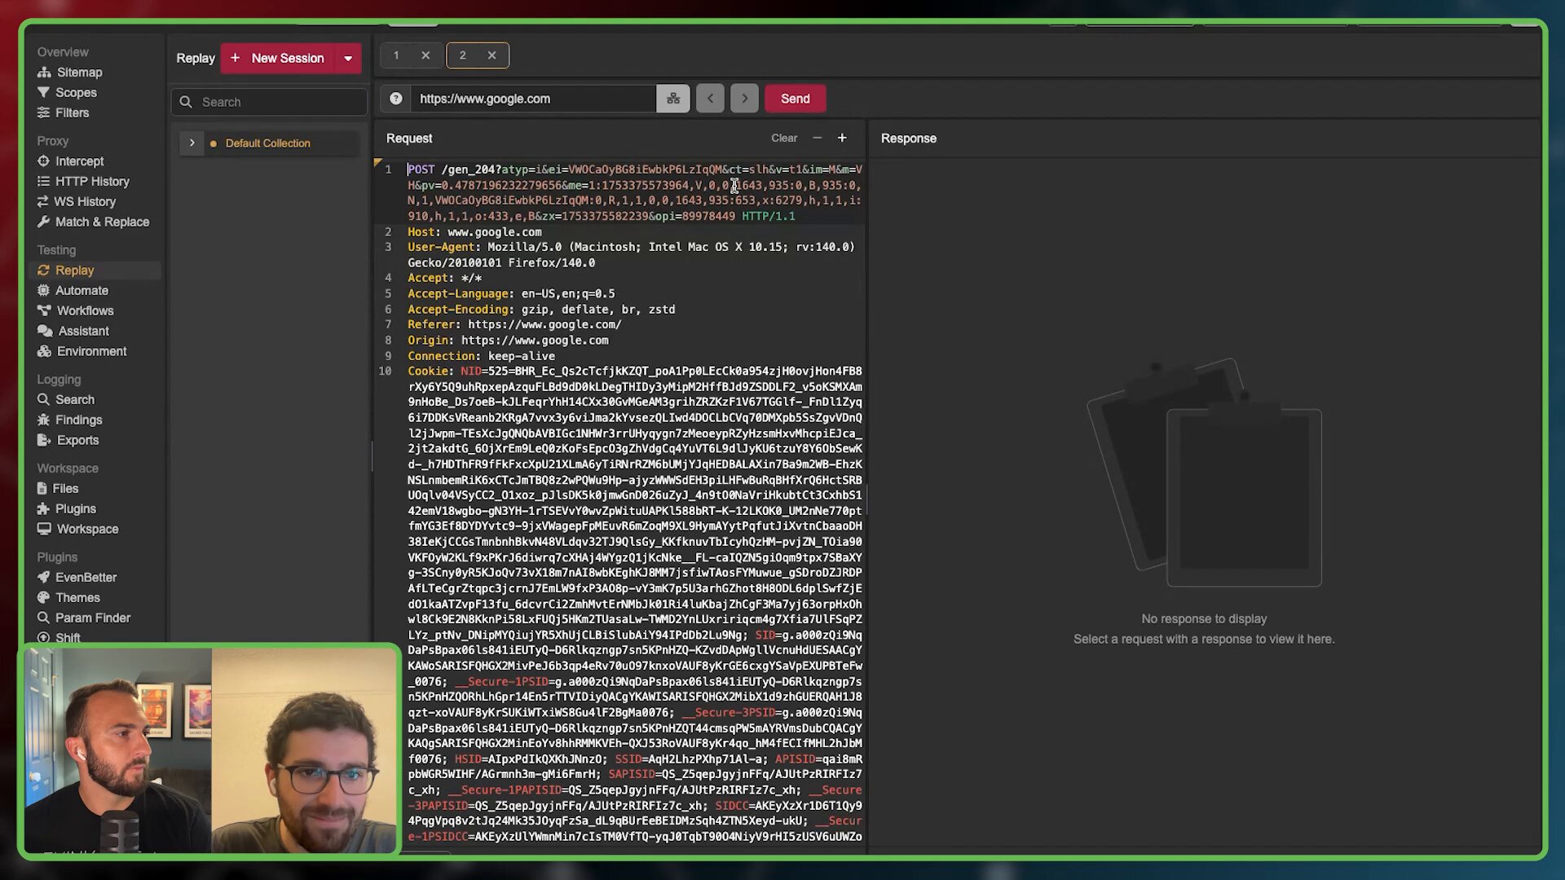Click the Scopes funnel icon
This screenshot has height=880, width=1565.
point(43,93)
